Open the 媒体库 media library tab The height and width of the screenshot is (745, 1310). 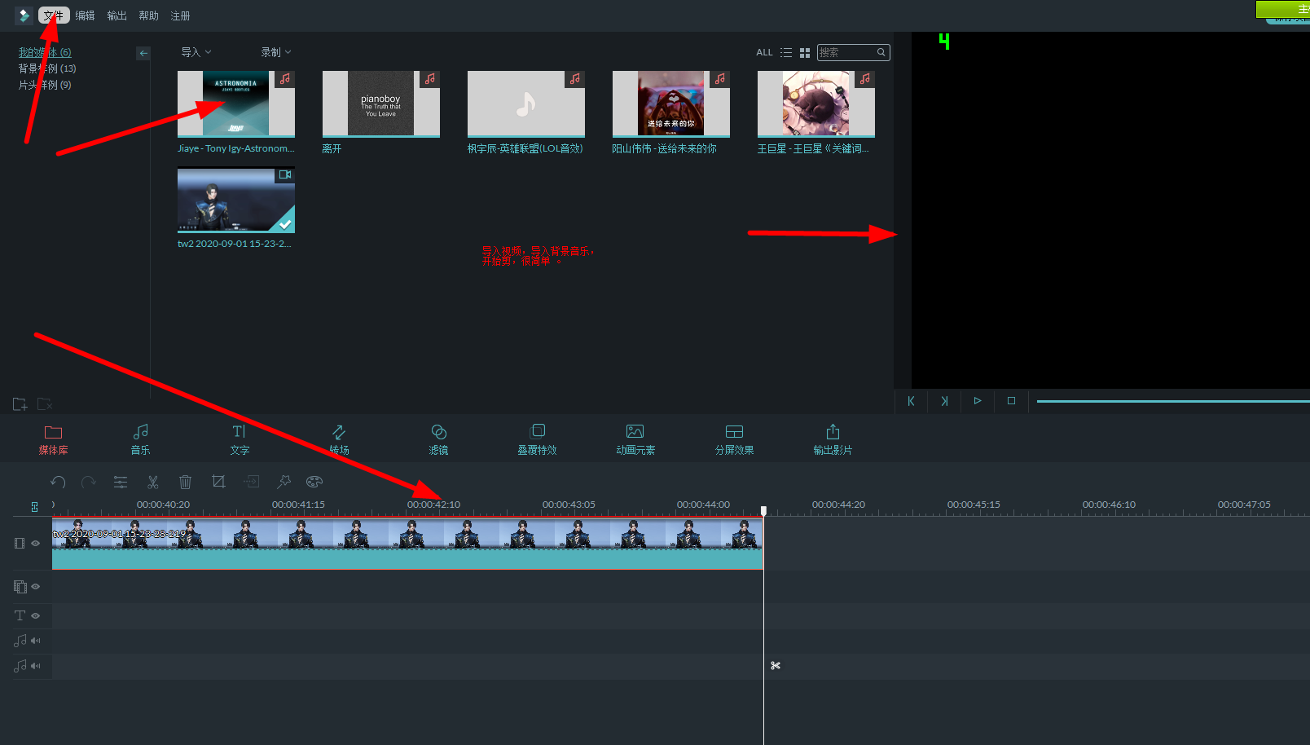(x=53, y=439)
